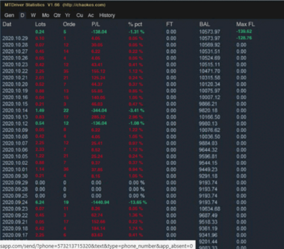284x249 pixels.
Task: Click the -1440.94 P/L value
Action: pyautogui.click(x=100, y=202)
